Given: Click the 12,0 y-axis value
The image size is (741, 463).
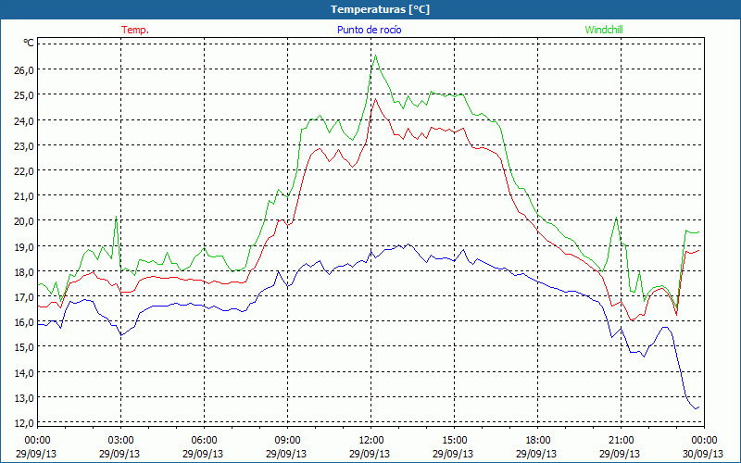Looking at the screenshot, I should (24, 423).
